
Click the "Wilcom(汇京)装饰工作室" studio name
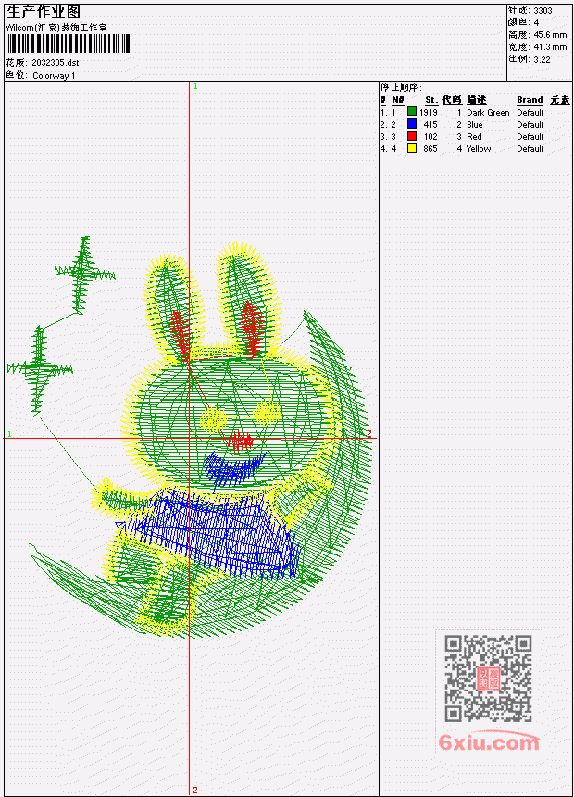click(56, 28)
